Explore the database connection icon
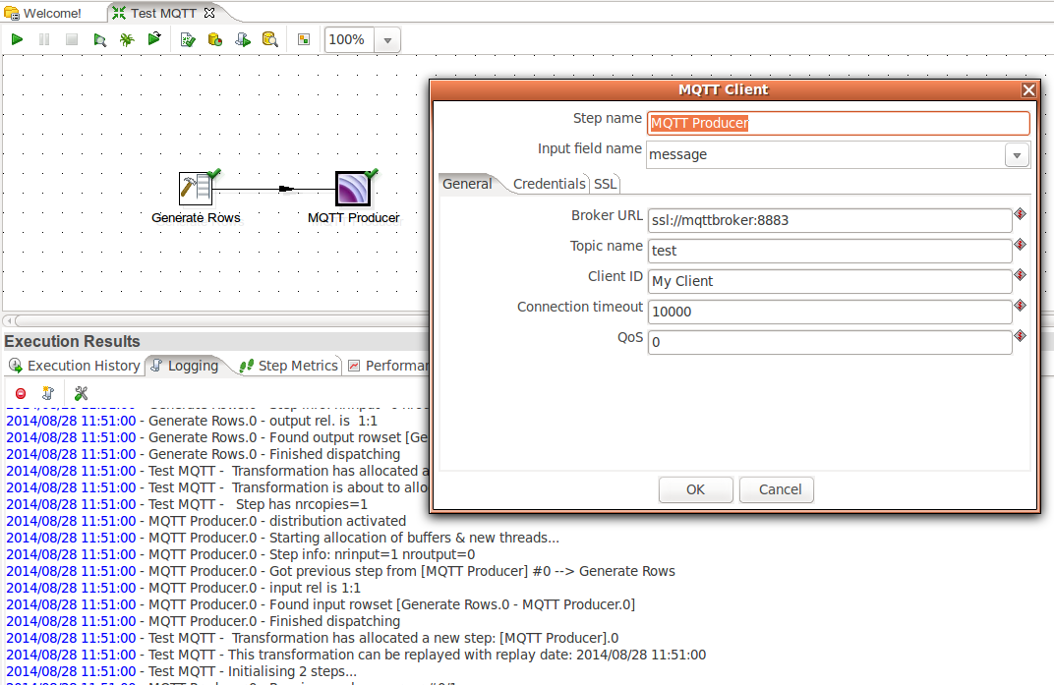This screenshot has height=685, width=1054. coord(269,39)
